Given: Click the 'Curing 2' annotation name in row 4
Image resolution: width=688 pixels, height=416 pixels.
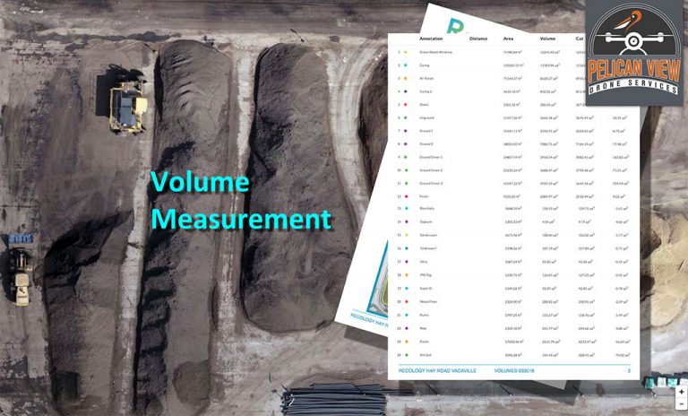Looking at the screenshot, I should point(426,91).
